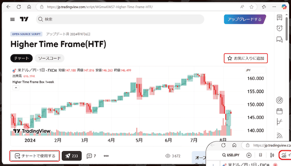Boost script with rocket icon
291x166 pixels.
pyautogui.click(x=72, y=156)
